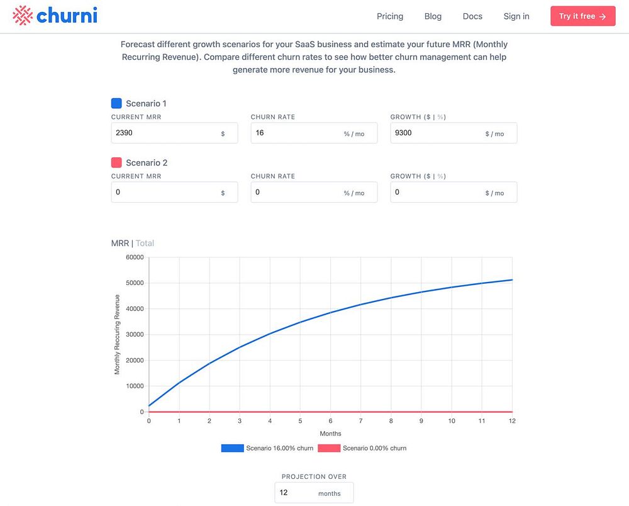Click the 12 on the months axis

coord(512,421)
